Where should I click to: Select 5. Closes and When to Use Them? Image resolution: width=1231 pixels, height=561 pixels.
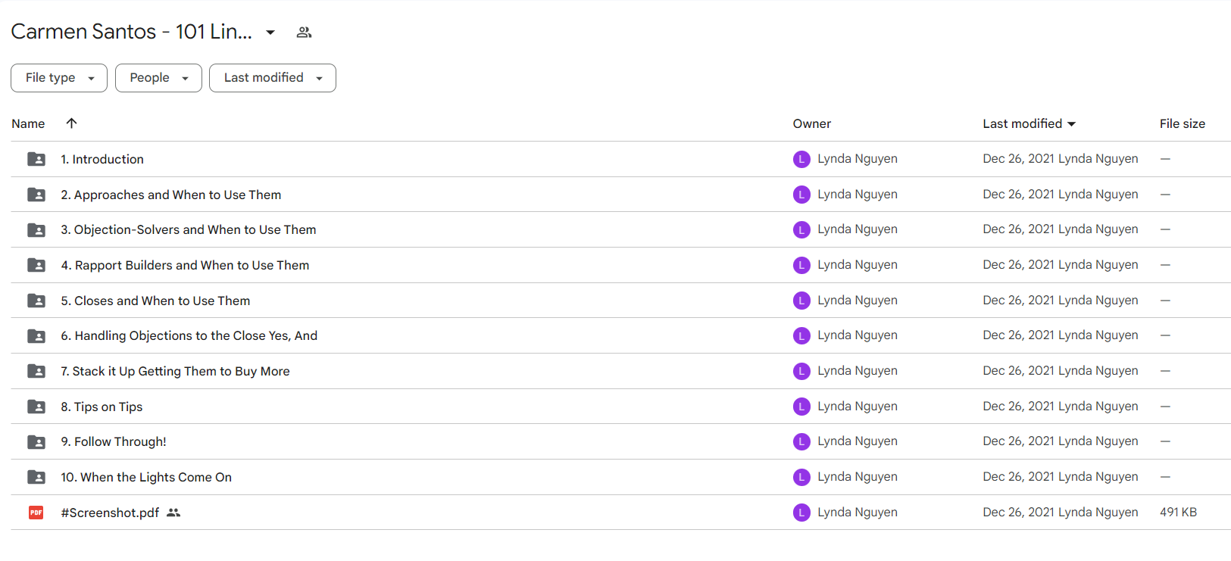155,301
